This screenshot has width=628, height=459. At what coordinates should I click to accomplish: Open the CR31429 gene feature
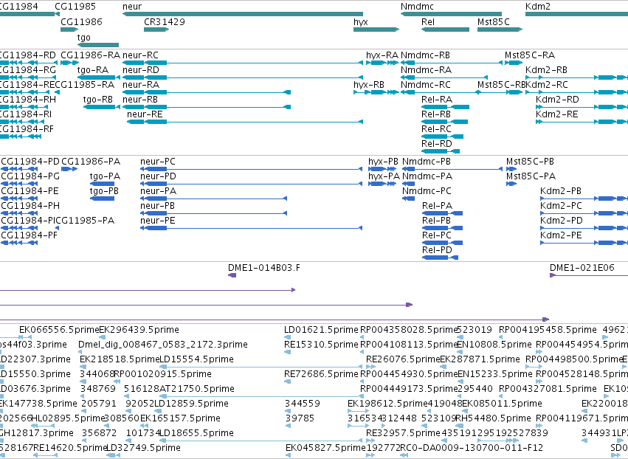[x=156, y=30]
